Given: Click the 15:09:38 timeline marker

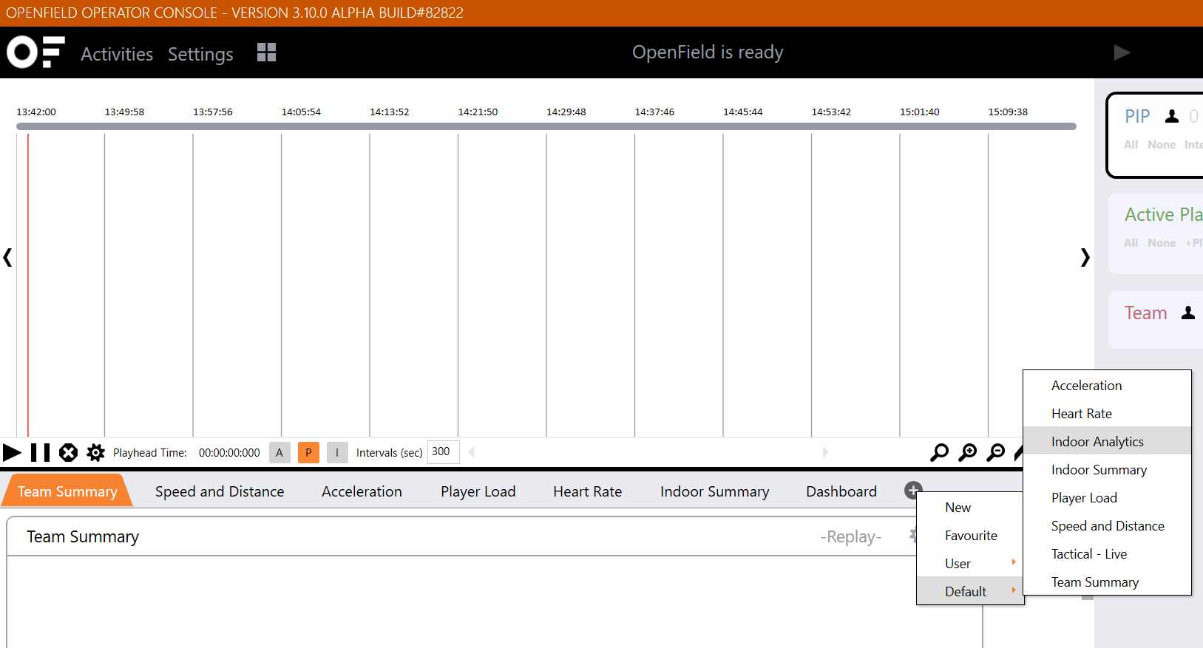Looking at the screenshot, I should click(x=1008, y=112).
